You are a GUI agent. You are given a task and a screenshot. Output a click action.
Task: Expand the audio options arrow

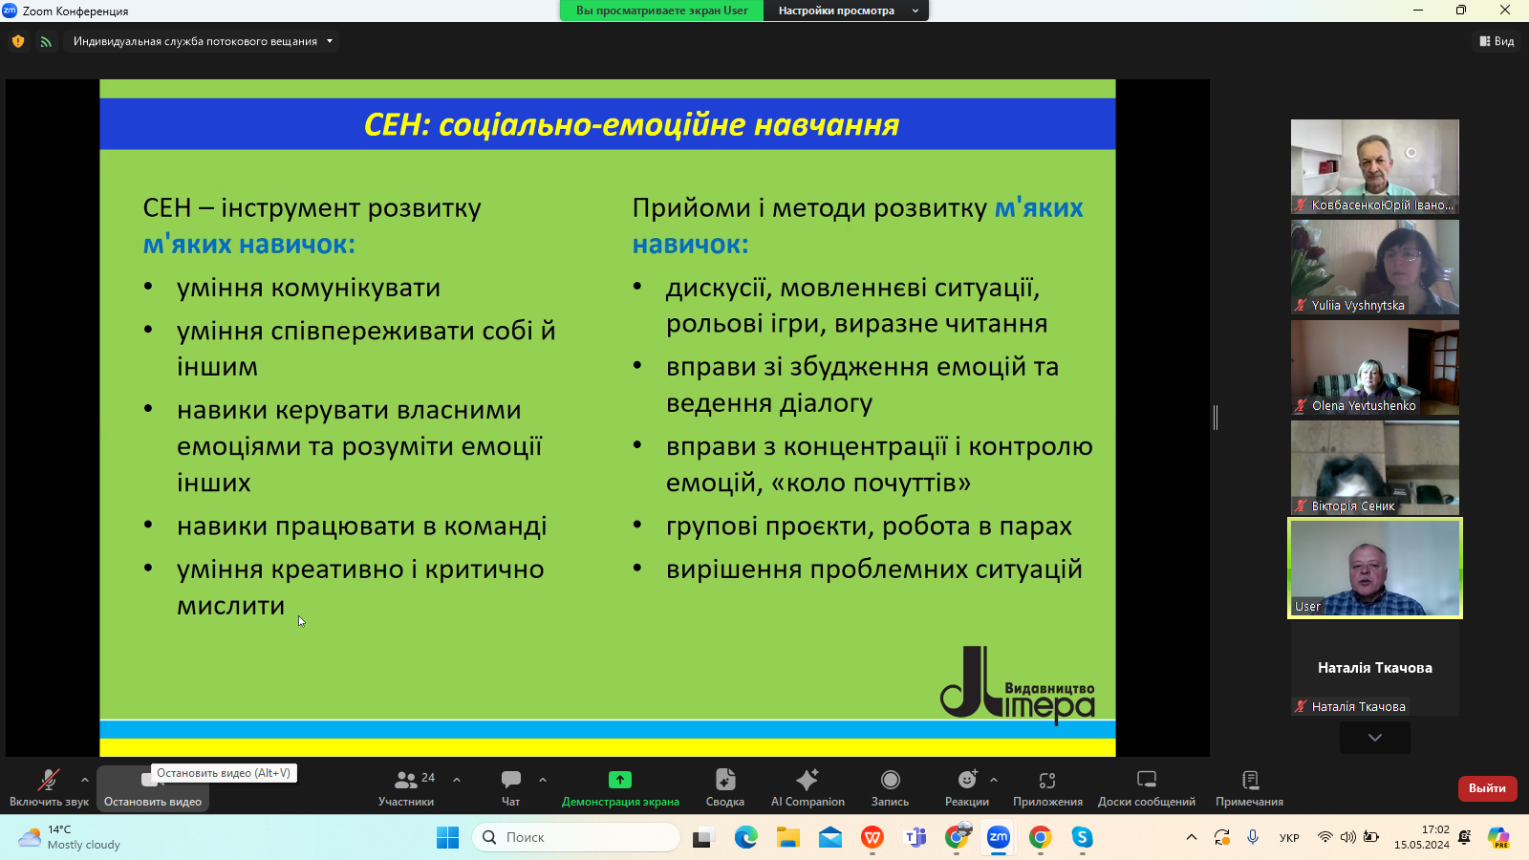(85, 780)
